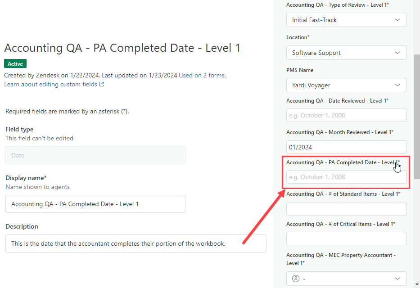Click the page title 'Accounting QA - PA Completed Date'

tap(122, 48)
